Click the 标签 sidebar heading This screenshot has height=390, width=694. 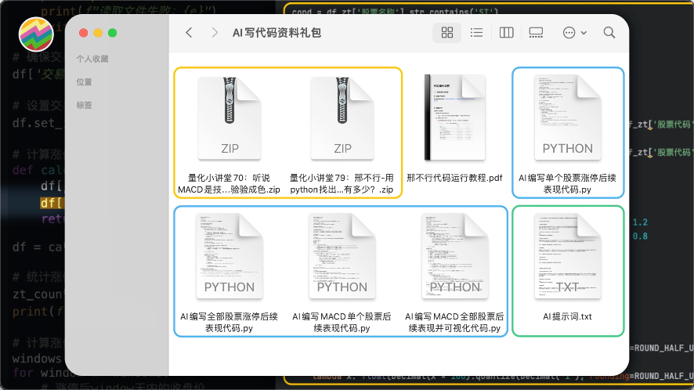tap(84, 105)
